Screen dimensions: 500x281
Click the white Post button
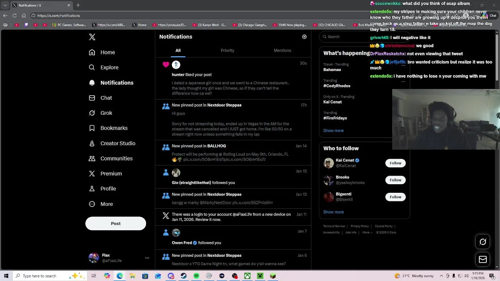point(116,224)
